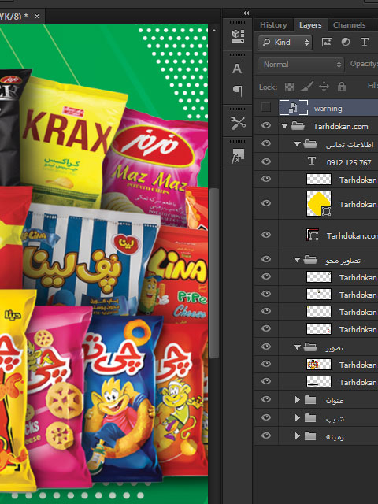Image resolution: width=378 pixels, height=504 pixels.
Task: Expand the زمینه group
Action: tap(298, 436)
